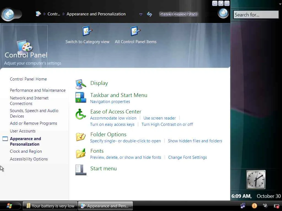The height and width of the screenshot is (211, 282).
Task: Open the address bar history dropdown arrow
Action: point(141,14)
